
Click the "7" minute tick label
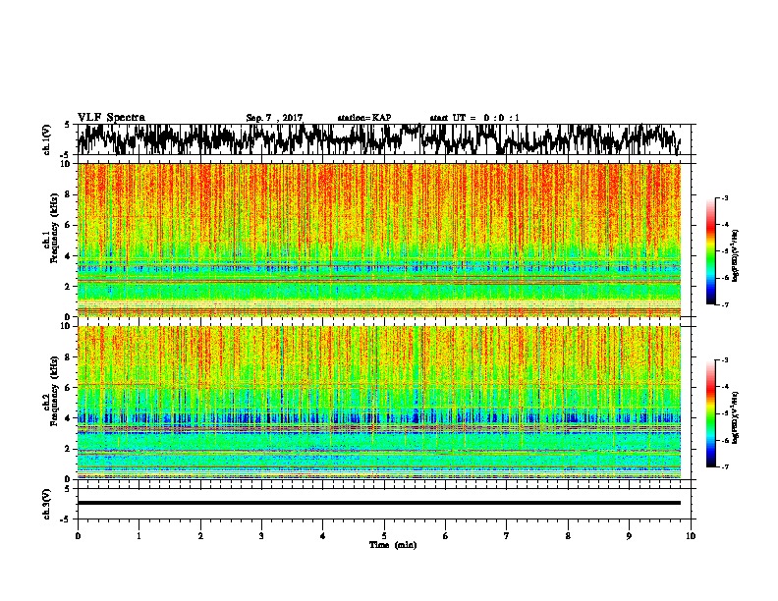[507, 536]
